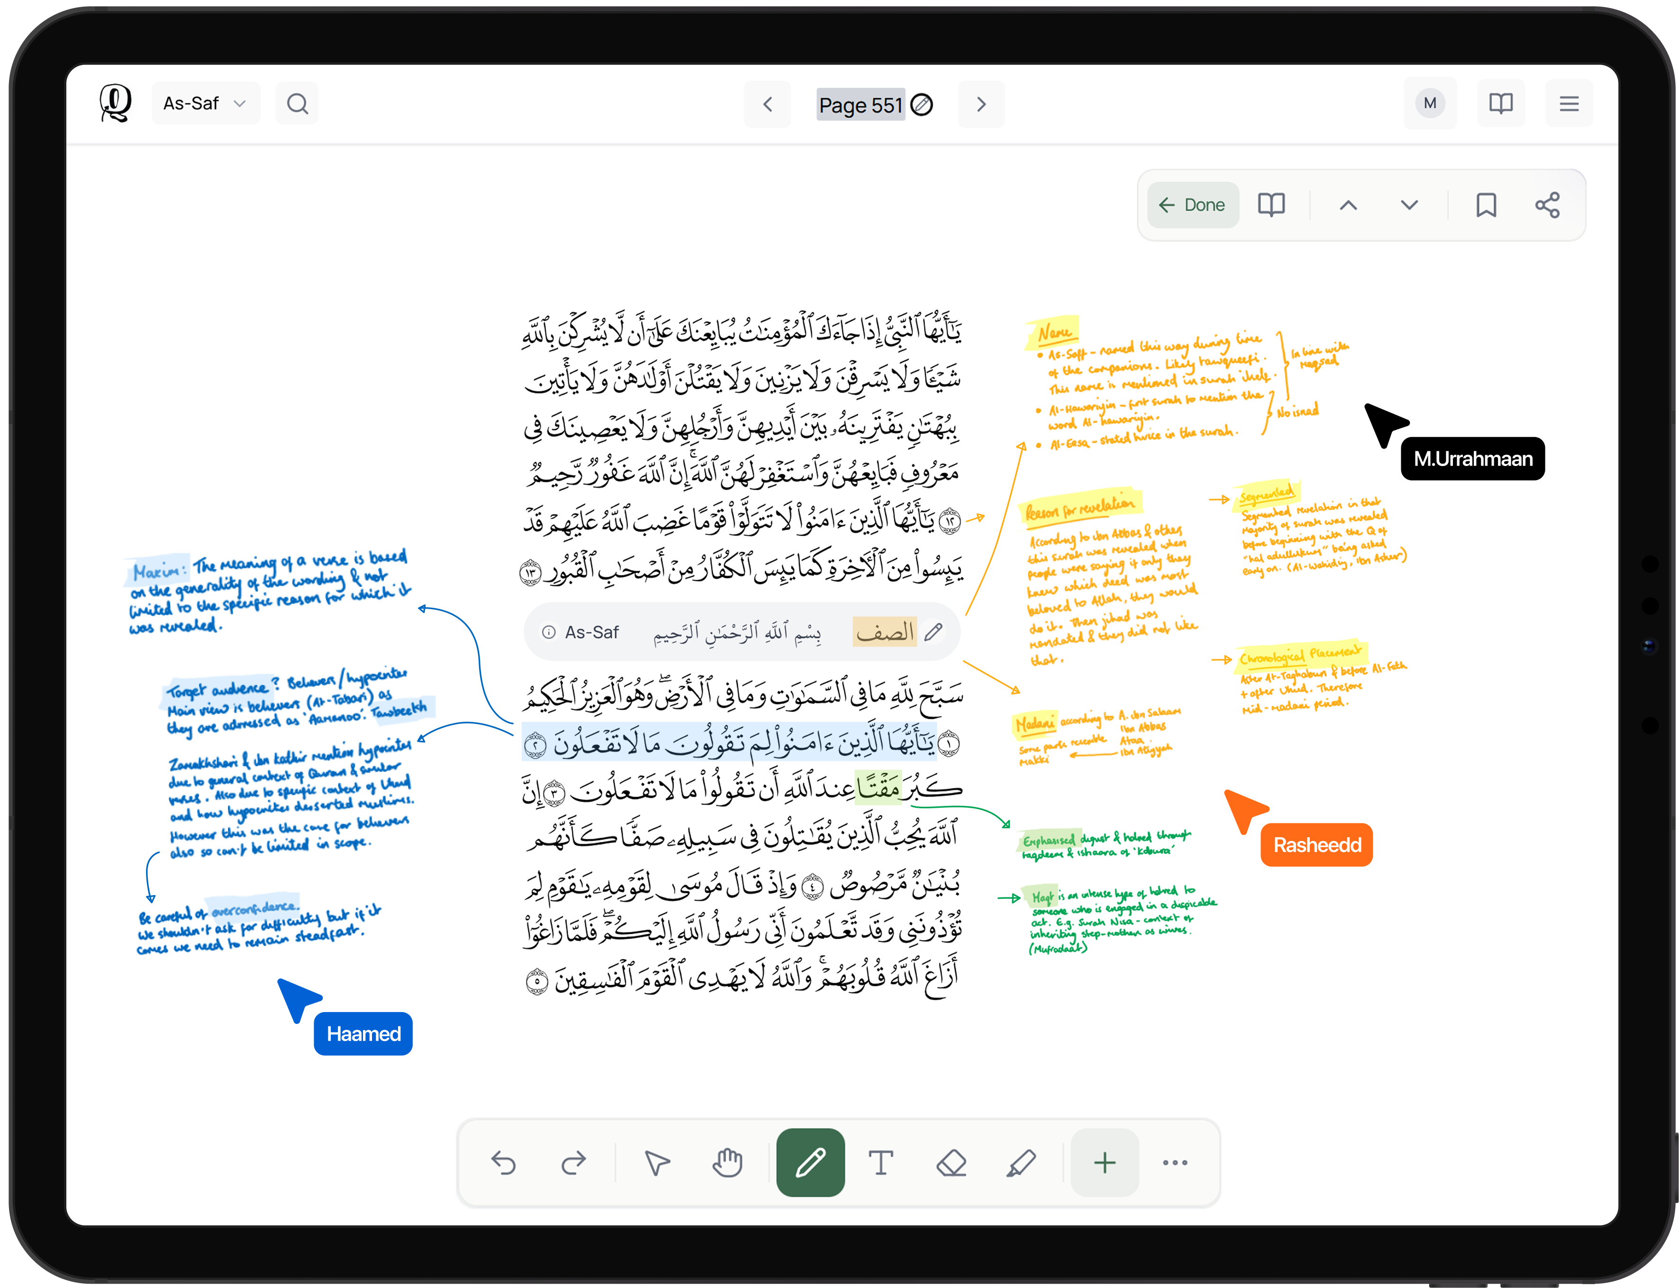Click the Basmala text in surah header
Viewport: 1679px width, 1288px height.
point(736,632)
